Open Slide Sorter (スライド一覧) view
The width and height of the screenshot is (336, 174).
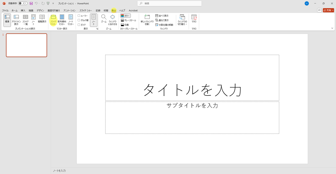click(x=25, y=20)
